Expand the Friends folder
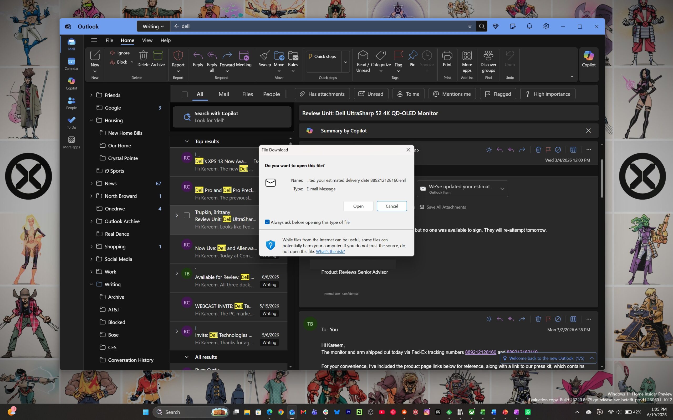 click(x=91, y=95)
